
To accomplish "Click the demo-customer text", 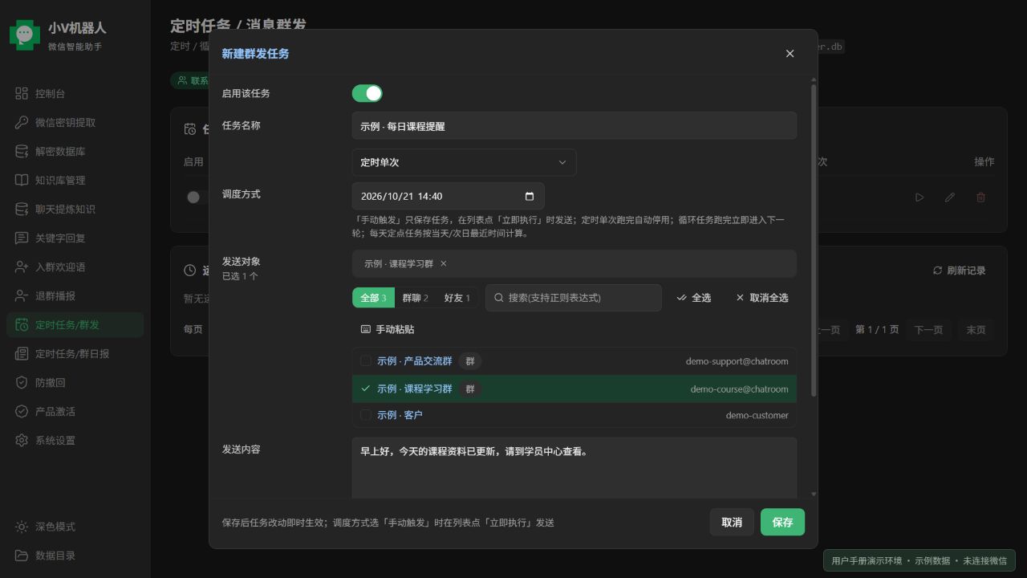I will 757,415.
